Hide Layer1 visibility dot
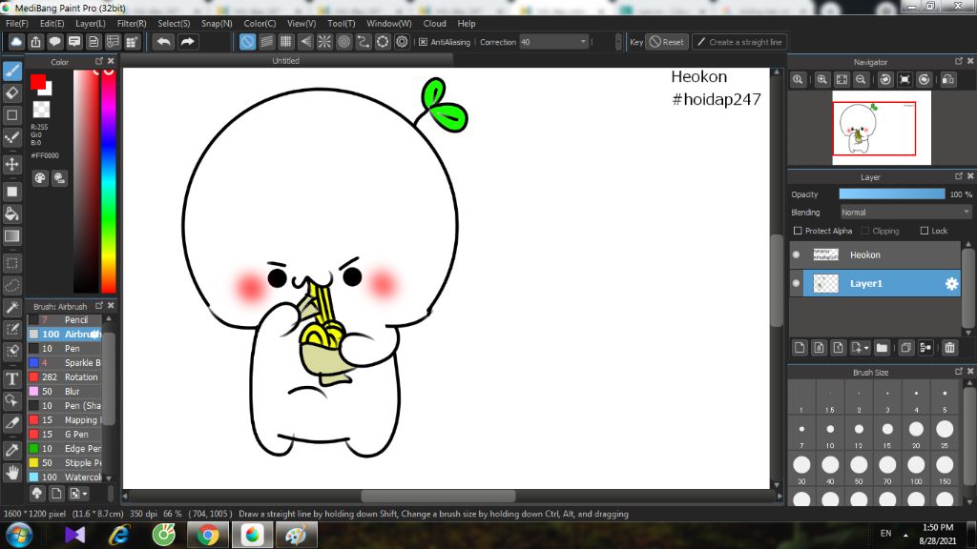This screenshot has height=549, width=977. point(797,283)
